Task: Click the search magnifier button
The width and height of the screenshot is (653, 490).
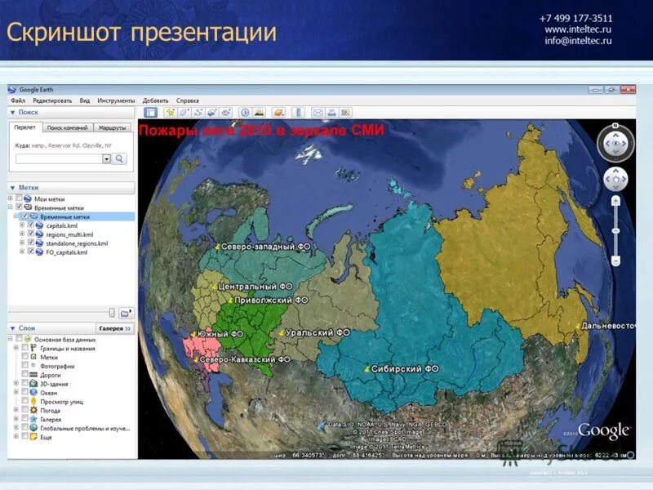Action: click(119, 158)
